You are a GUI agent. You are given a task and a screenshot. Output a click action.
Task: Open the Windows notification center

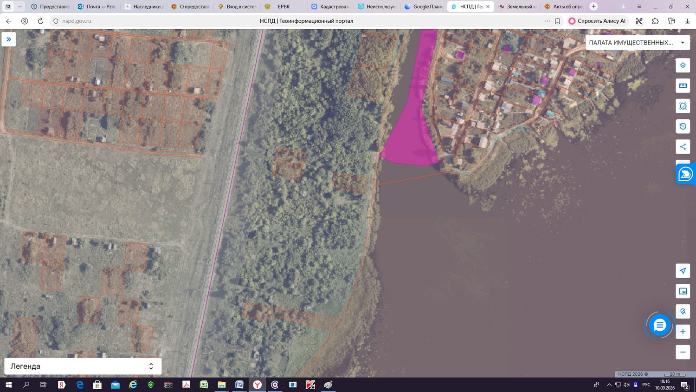point(684,385)
